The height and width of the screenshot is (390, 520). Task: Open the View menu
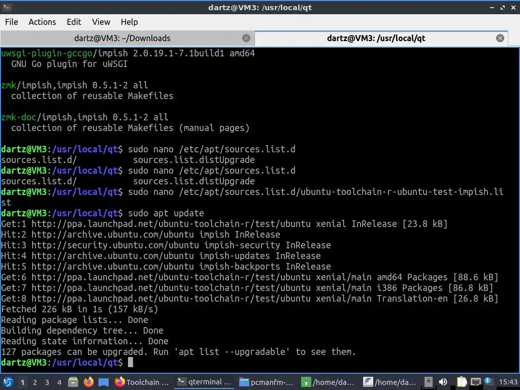click(101, 22)
